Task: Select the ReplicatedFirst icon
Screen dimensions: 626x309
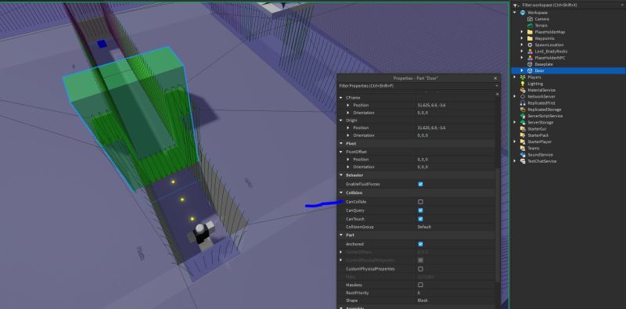Action: (523, 103)
